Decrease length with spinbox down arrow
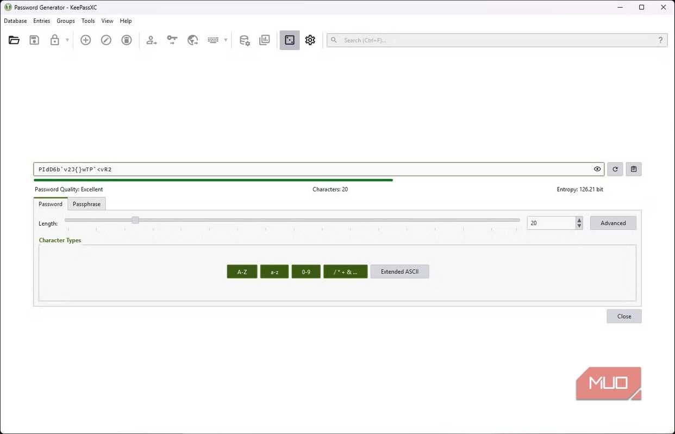This screenshot has height=434, width=675. point(579,226)
